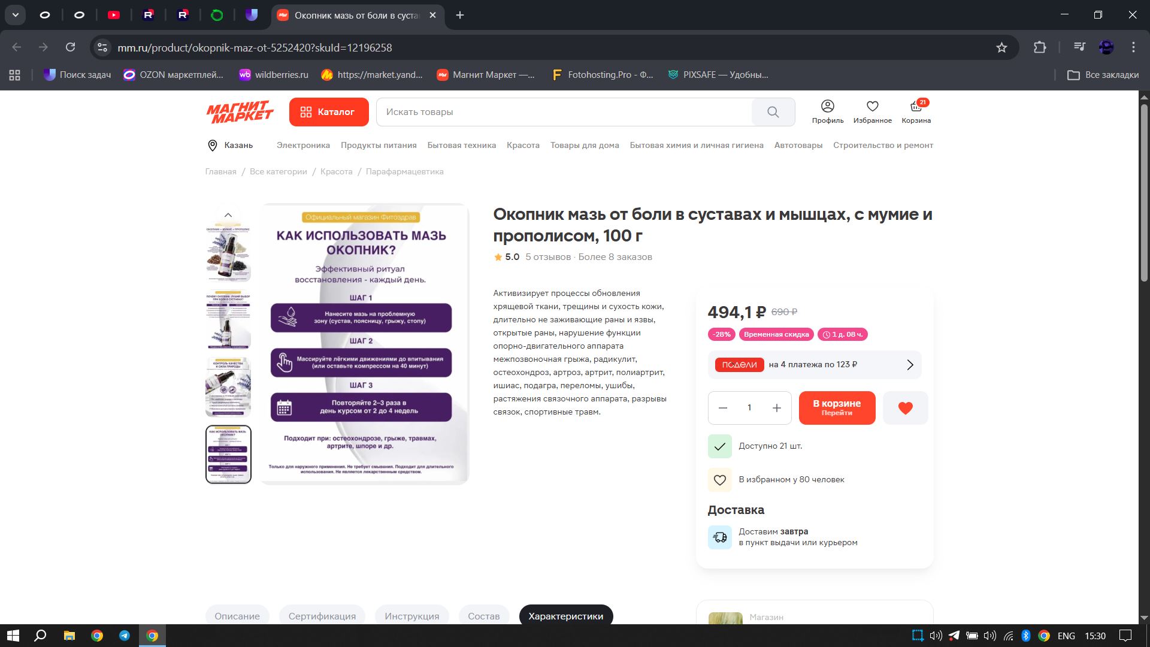Switch to the Инструкция tab
The height and width of the screenshot is (647, 1150).
coord(411,616)
